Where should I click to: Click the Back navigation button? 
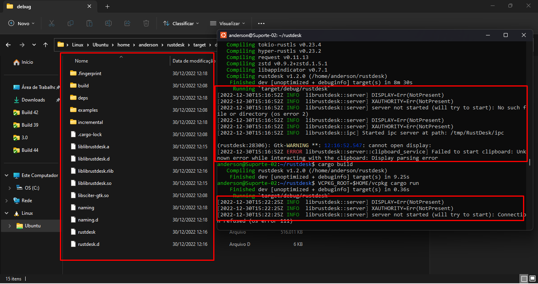point(8,45)
